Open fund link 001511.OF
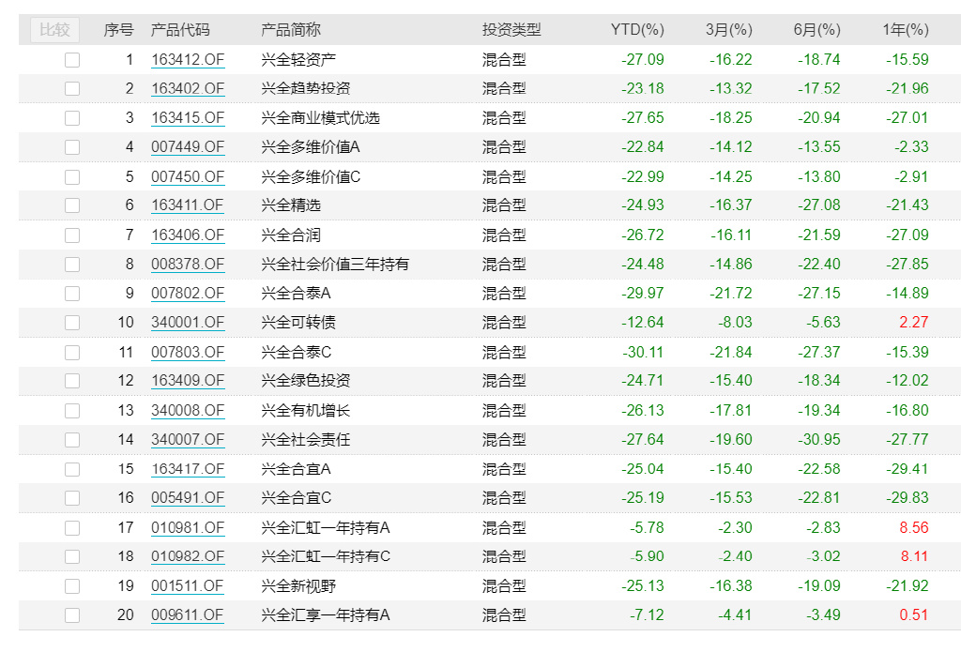Viewport: 961px width, 652px height. point(188,586)
